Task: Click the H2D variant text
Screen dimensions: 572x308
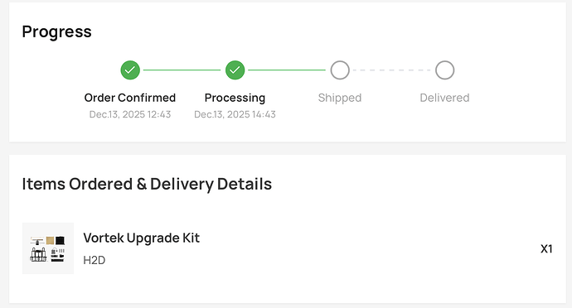Action: click(x=95, y=260)
